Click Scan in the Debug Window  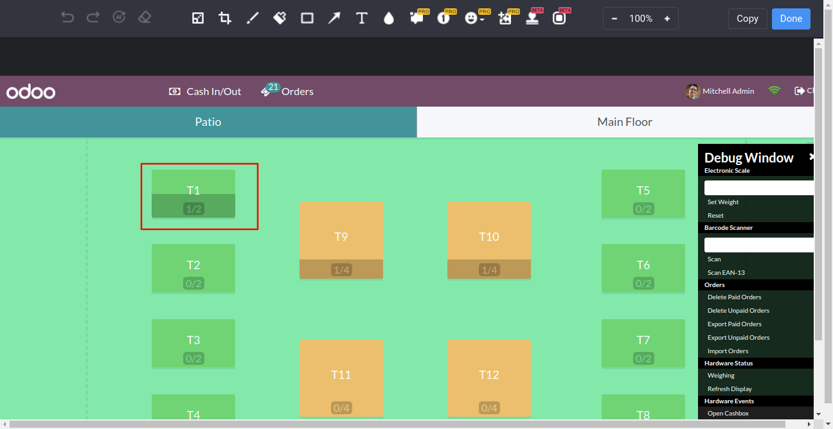pyautogui.click(x=714, y=259)
